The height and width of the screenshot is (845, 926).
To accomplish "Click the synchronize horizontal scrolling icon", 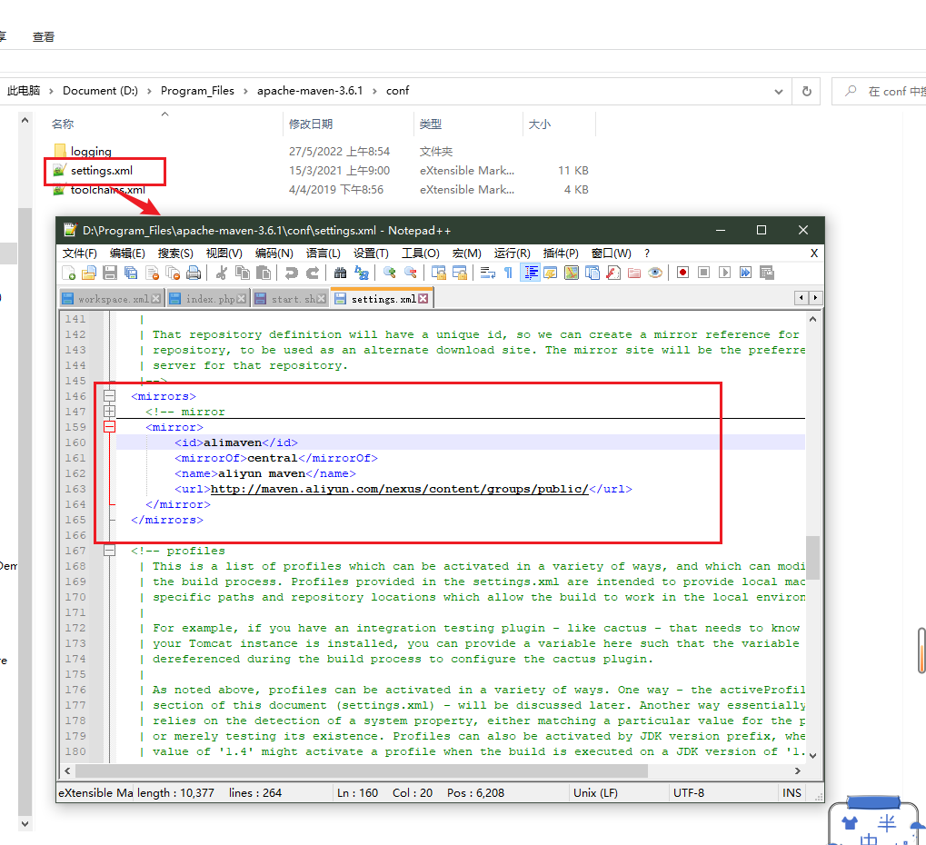I will 460,273.
